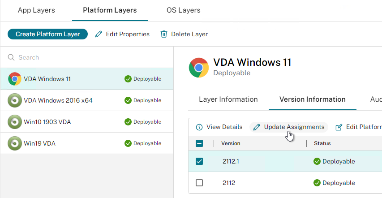Click the VDA Windows 11 heading title
The width and height of the screenshot is (382, 198).
252,62
